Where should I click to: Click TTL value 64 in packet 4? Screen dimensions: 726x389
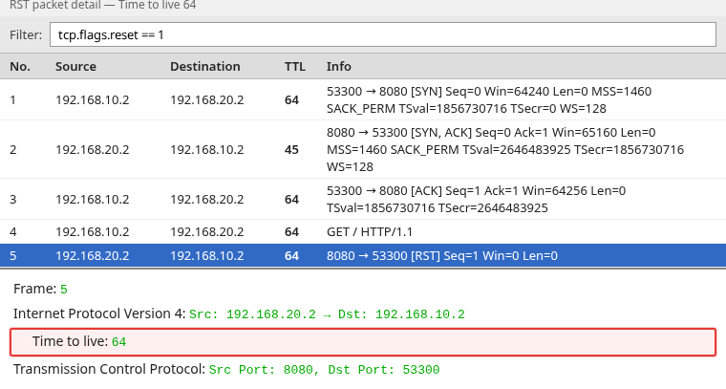click(291, 231)
